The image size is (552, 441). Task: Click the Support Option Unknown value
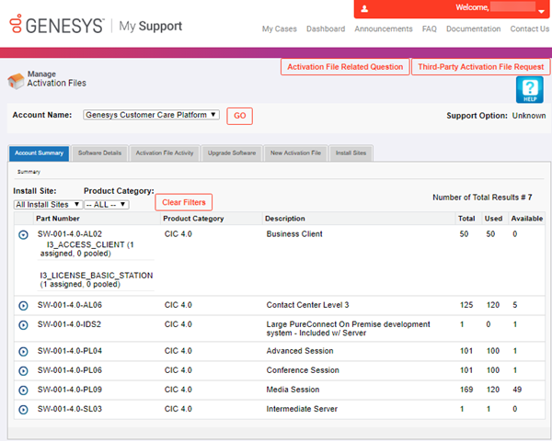click(x=529, y=116)
